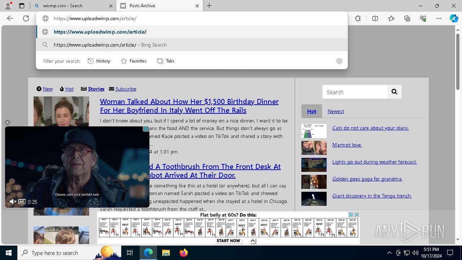Viewport: 462px width, 260px height.
Task: Filter suggestions by History
Action: [99, 61]
